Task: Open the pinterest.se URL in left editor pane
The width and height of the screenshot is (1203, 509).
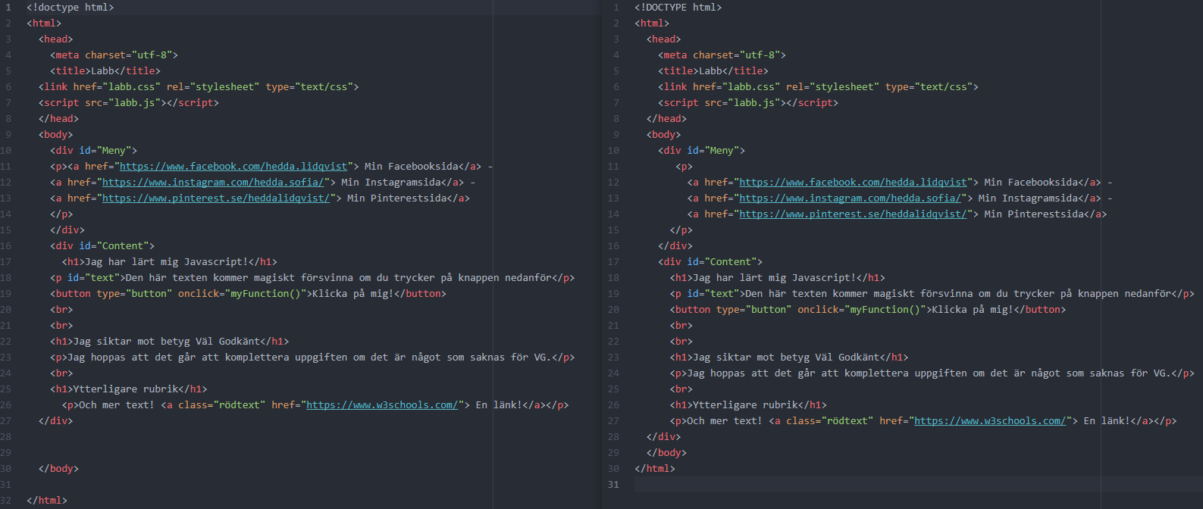Action: click(216, 198)
